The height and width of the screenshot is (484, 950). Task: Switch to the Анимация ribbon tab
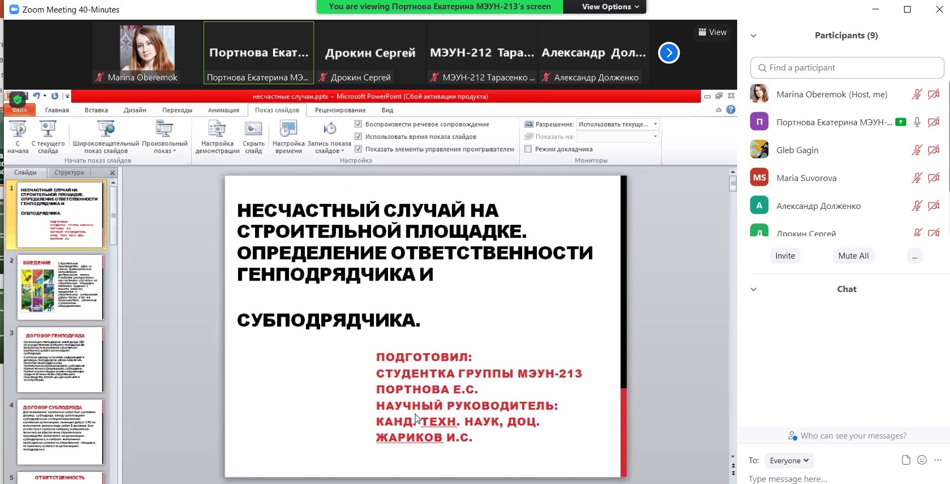(x=223, y=110)
